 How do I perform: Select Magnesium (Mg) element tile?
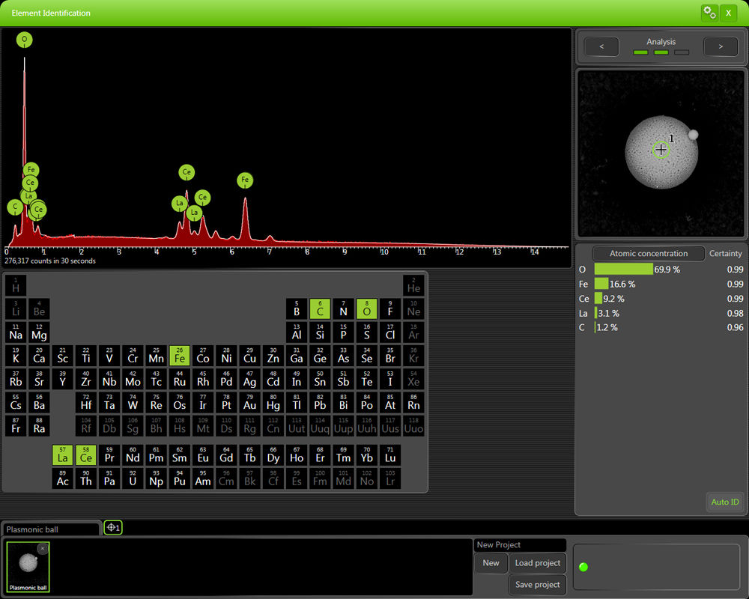pyautogui.click(x=39, y=332)
